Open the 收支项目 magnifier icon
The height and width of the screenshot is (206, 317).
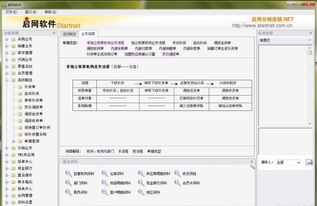pos(177,174)
